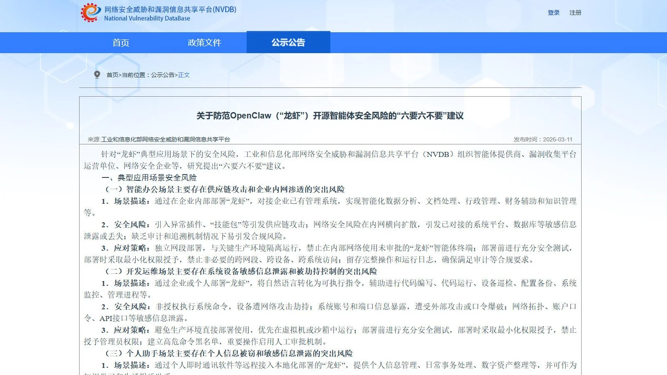This screenshot has height=375, width=667.
Task: Click the location pin icon in breadcrumb
Action: pyautogui.click(x=97, y=74)
